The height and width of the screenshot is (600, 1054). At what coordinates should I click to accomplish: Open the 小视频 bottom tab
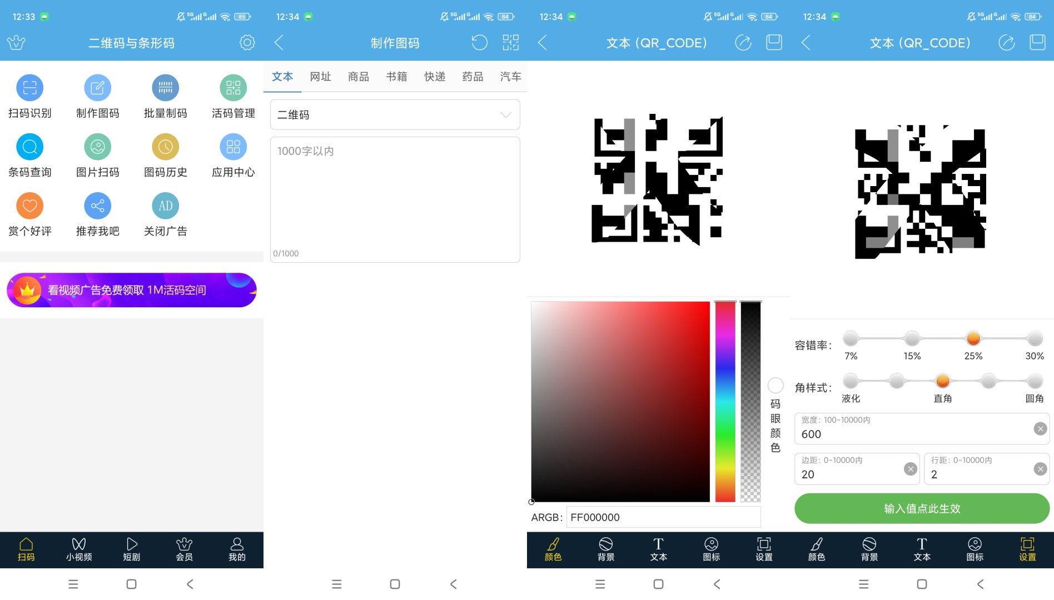[x=79, y=549]
